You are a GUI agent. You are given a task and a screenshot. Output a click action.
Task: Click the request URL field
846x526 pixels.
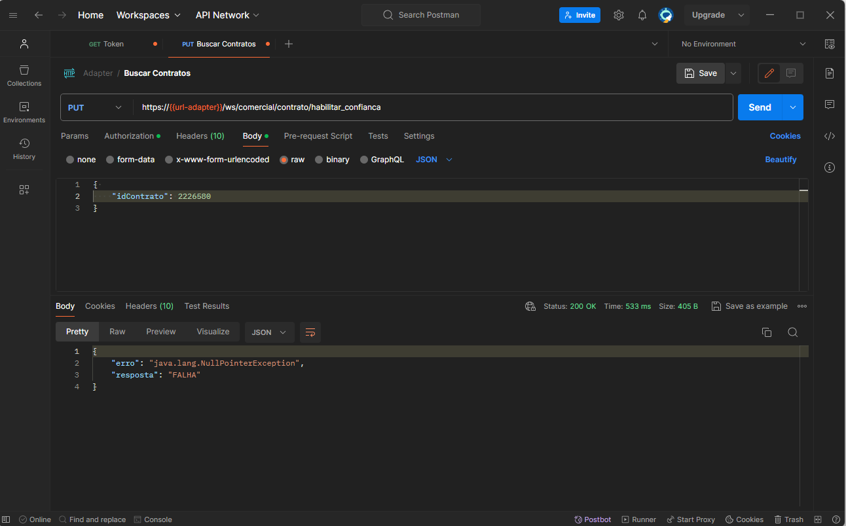pyautogui.click(x=433, y=107)
